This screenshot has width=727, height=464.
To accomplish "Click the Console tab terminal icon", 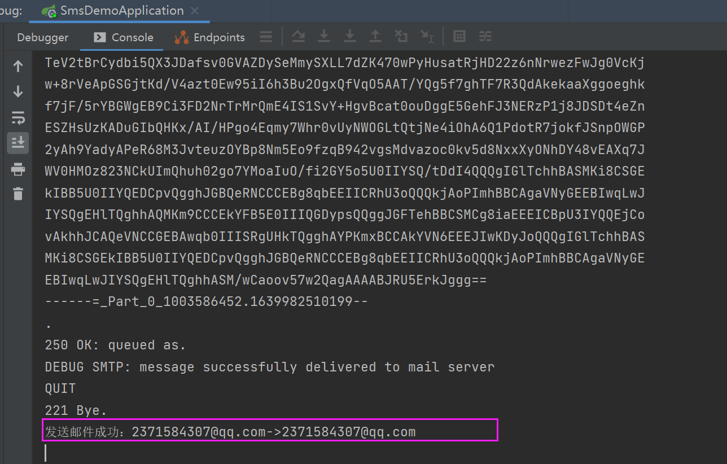I will pyautogui.click(x=100, y=37).
